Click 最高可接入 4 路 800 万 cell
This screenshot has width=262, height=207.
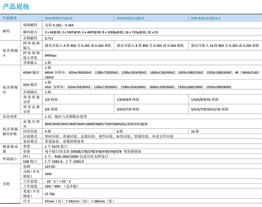78,45
